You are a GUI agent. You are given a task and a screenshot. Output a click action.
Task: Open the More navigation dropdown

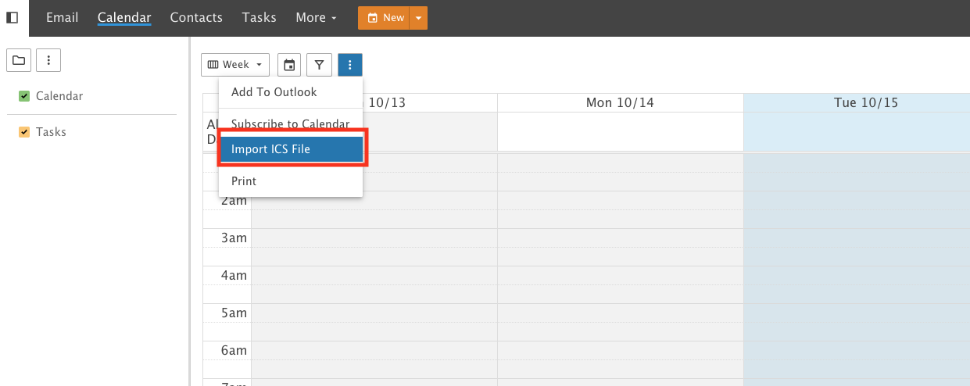pyautogui.click(x=317, y=17)
